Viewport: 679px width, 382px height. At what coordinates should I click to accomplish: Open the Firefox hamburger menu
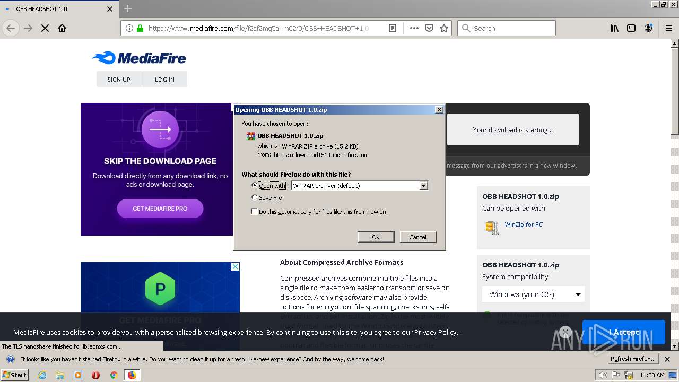(669, 28)
